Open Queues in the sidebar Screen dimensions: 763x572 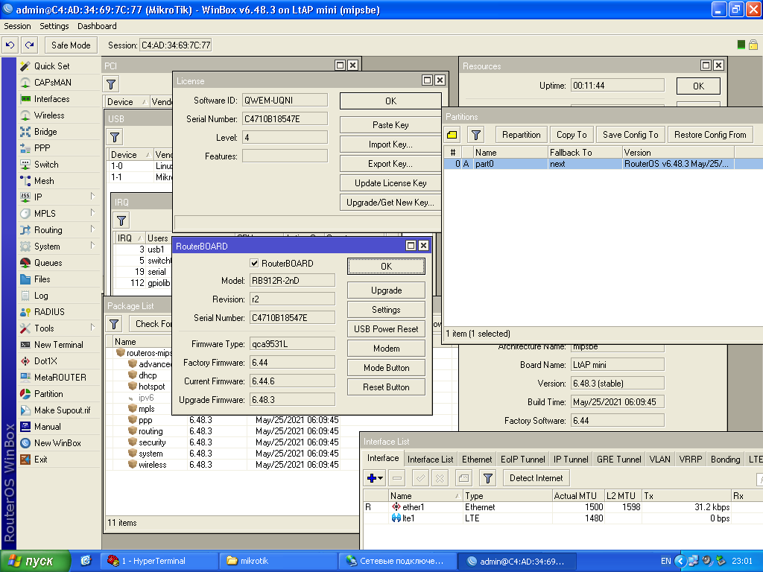pyautogui.click(x=48, y=263)
